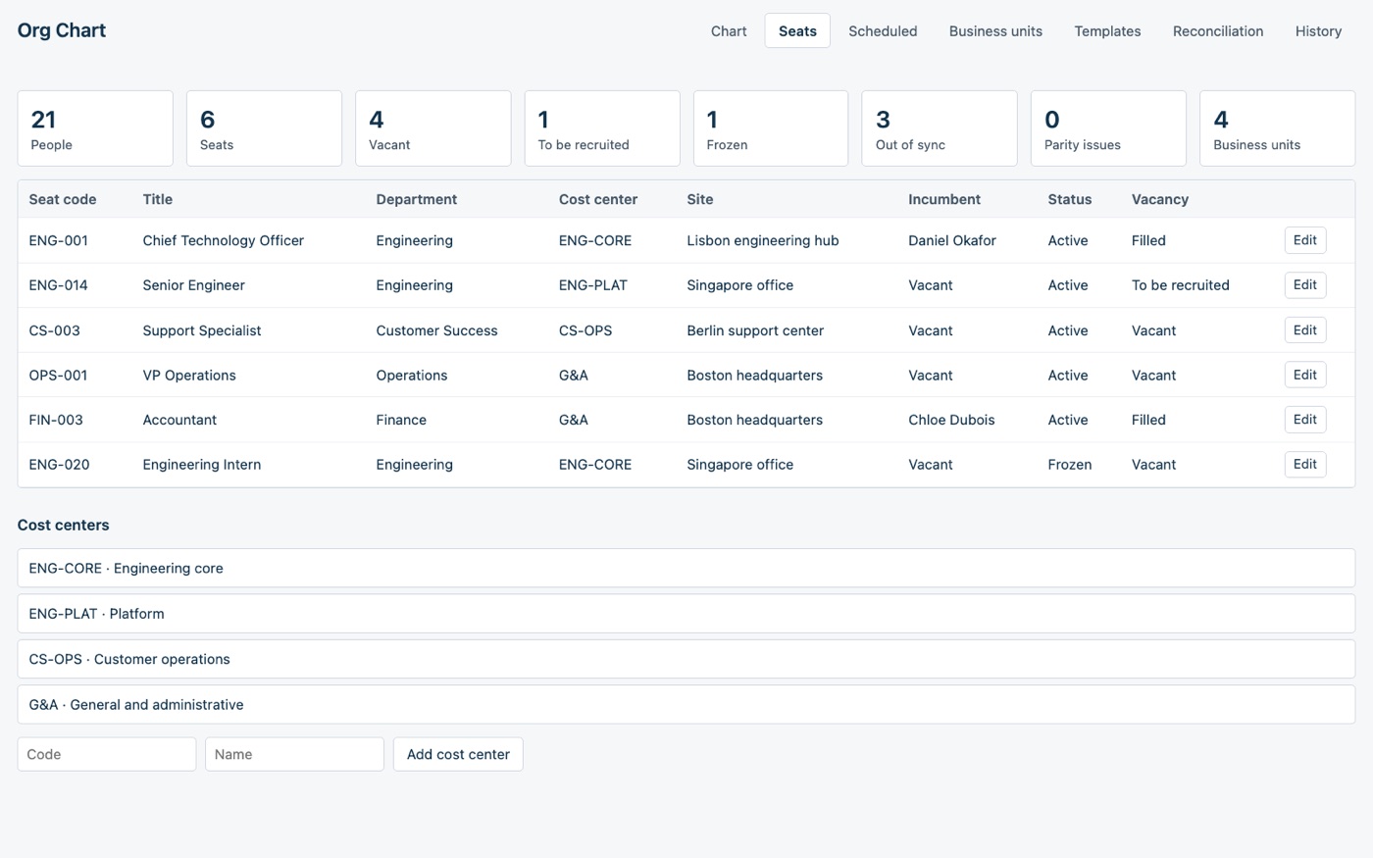This screenshot has width=1373, height=858.
Task: Select the G&A · General and administrative row
Action: pos(686,705)
